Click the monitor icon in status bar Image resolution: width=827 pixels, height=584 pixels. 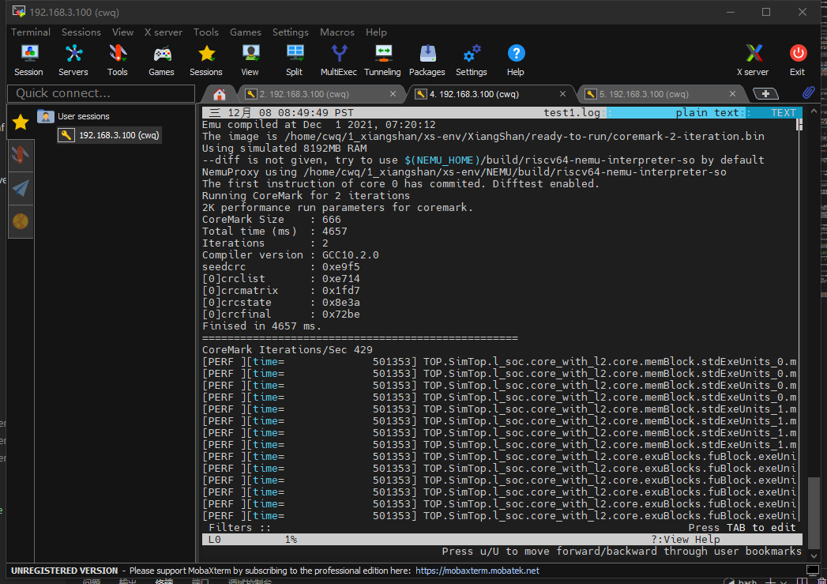coord(812,571)
